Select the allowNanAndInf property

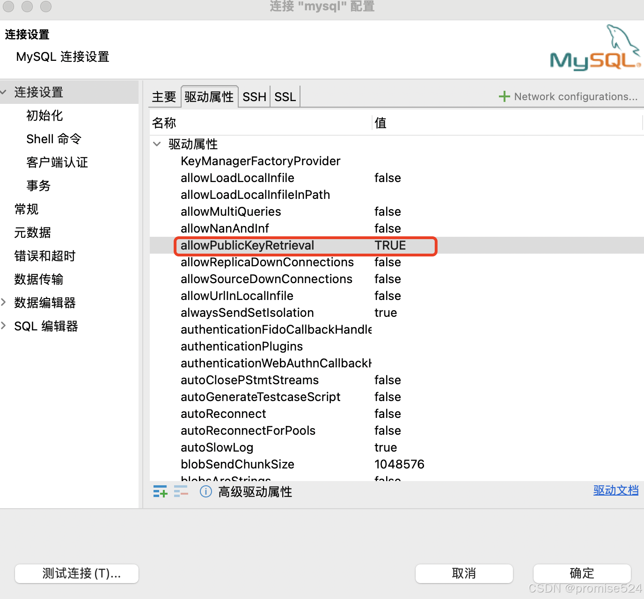click(225, 228)
